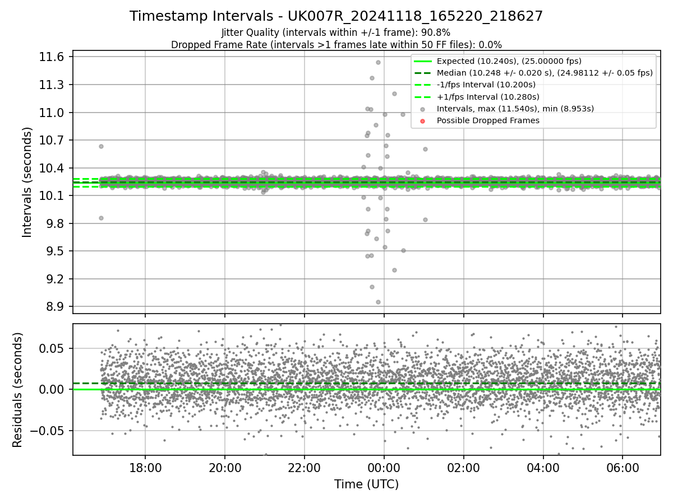Click the 22:00 x-axis tick label

click(305, 468)
